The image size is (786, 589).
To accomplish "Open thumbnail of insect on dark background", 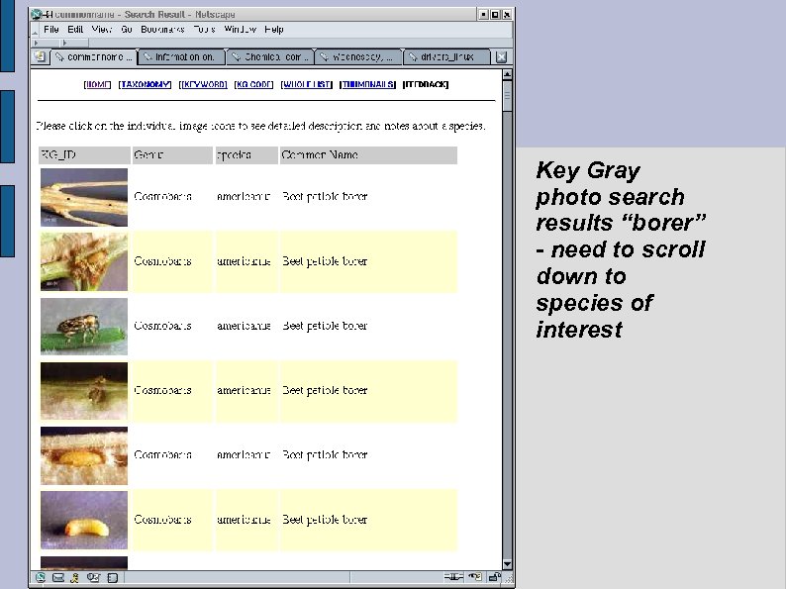I will [x=84, y=391].
